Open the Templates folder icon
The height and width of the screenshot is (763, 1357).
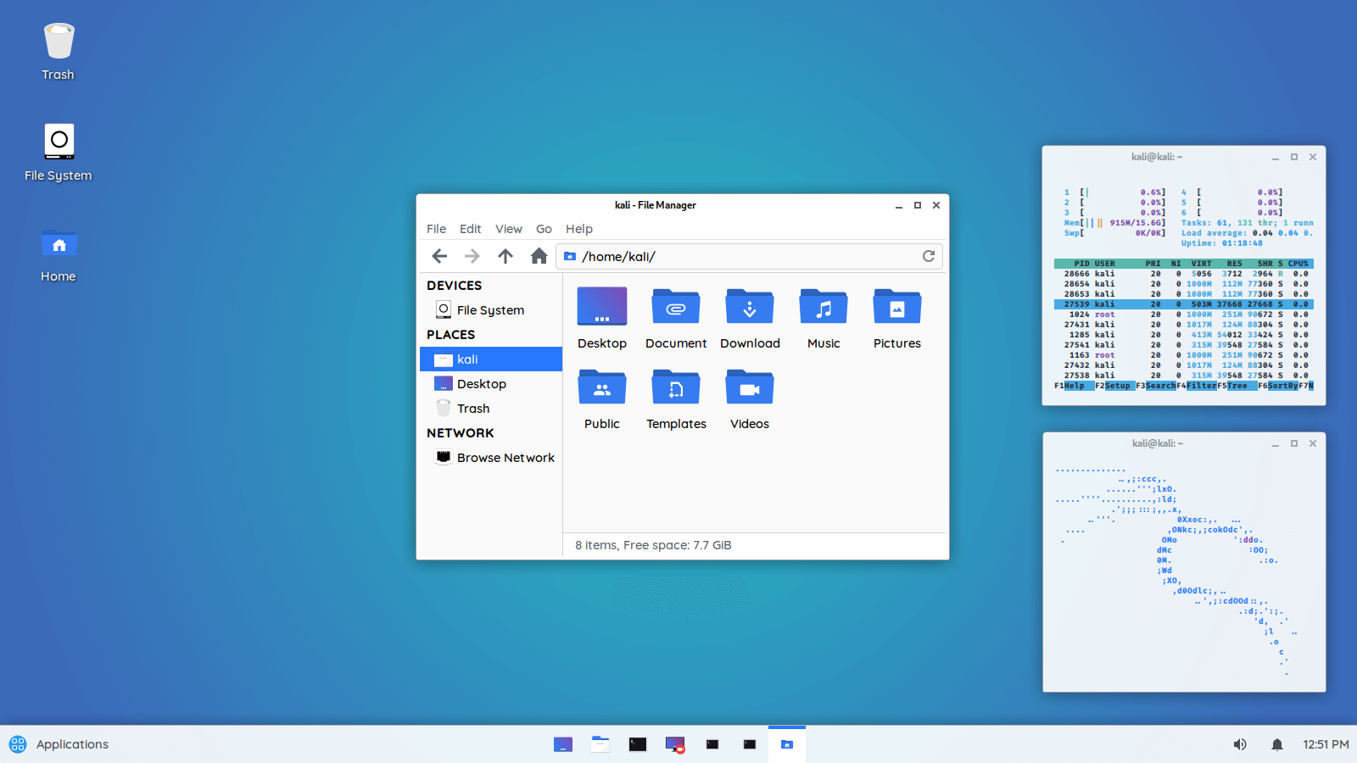(x=675, y=387)
